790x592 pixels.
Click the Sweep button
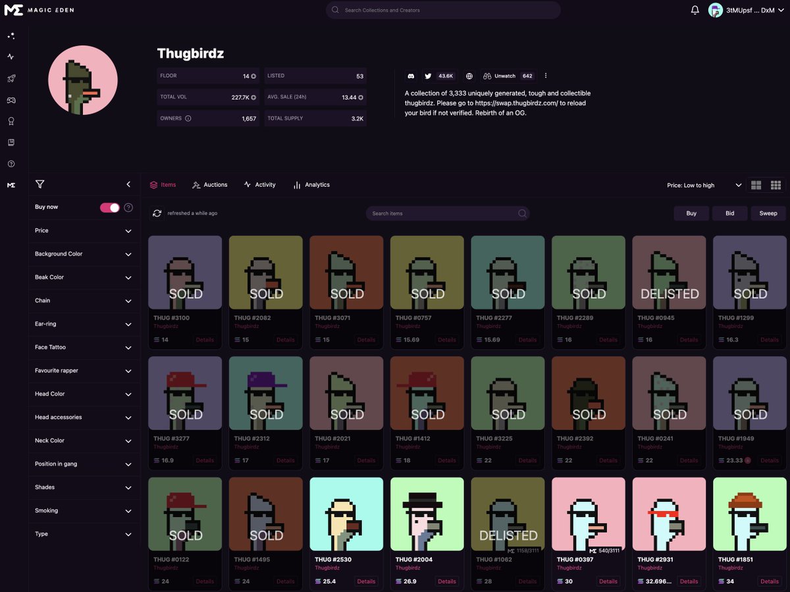coord(768,213)
